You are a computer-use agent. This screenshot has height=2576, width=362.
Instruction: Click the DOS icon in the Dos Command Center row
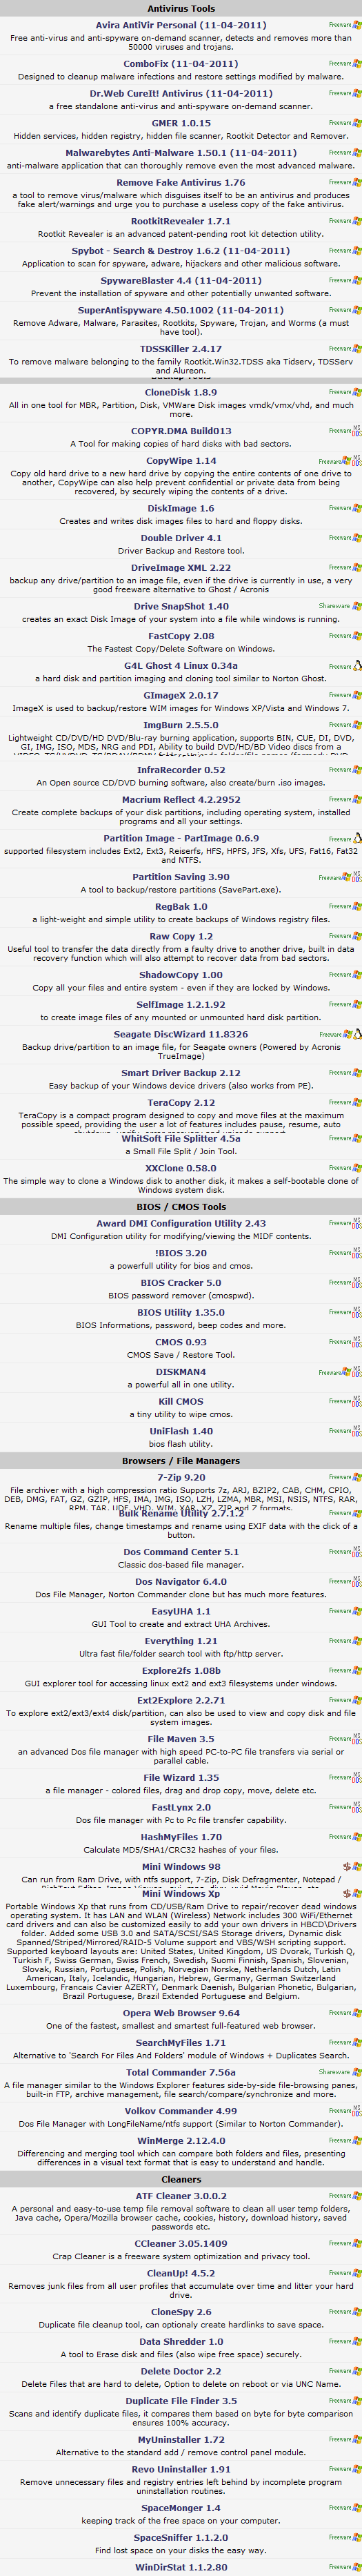click(x=357, y=1552)
